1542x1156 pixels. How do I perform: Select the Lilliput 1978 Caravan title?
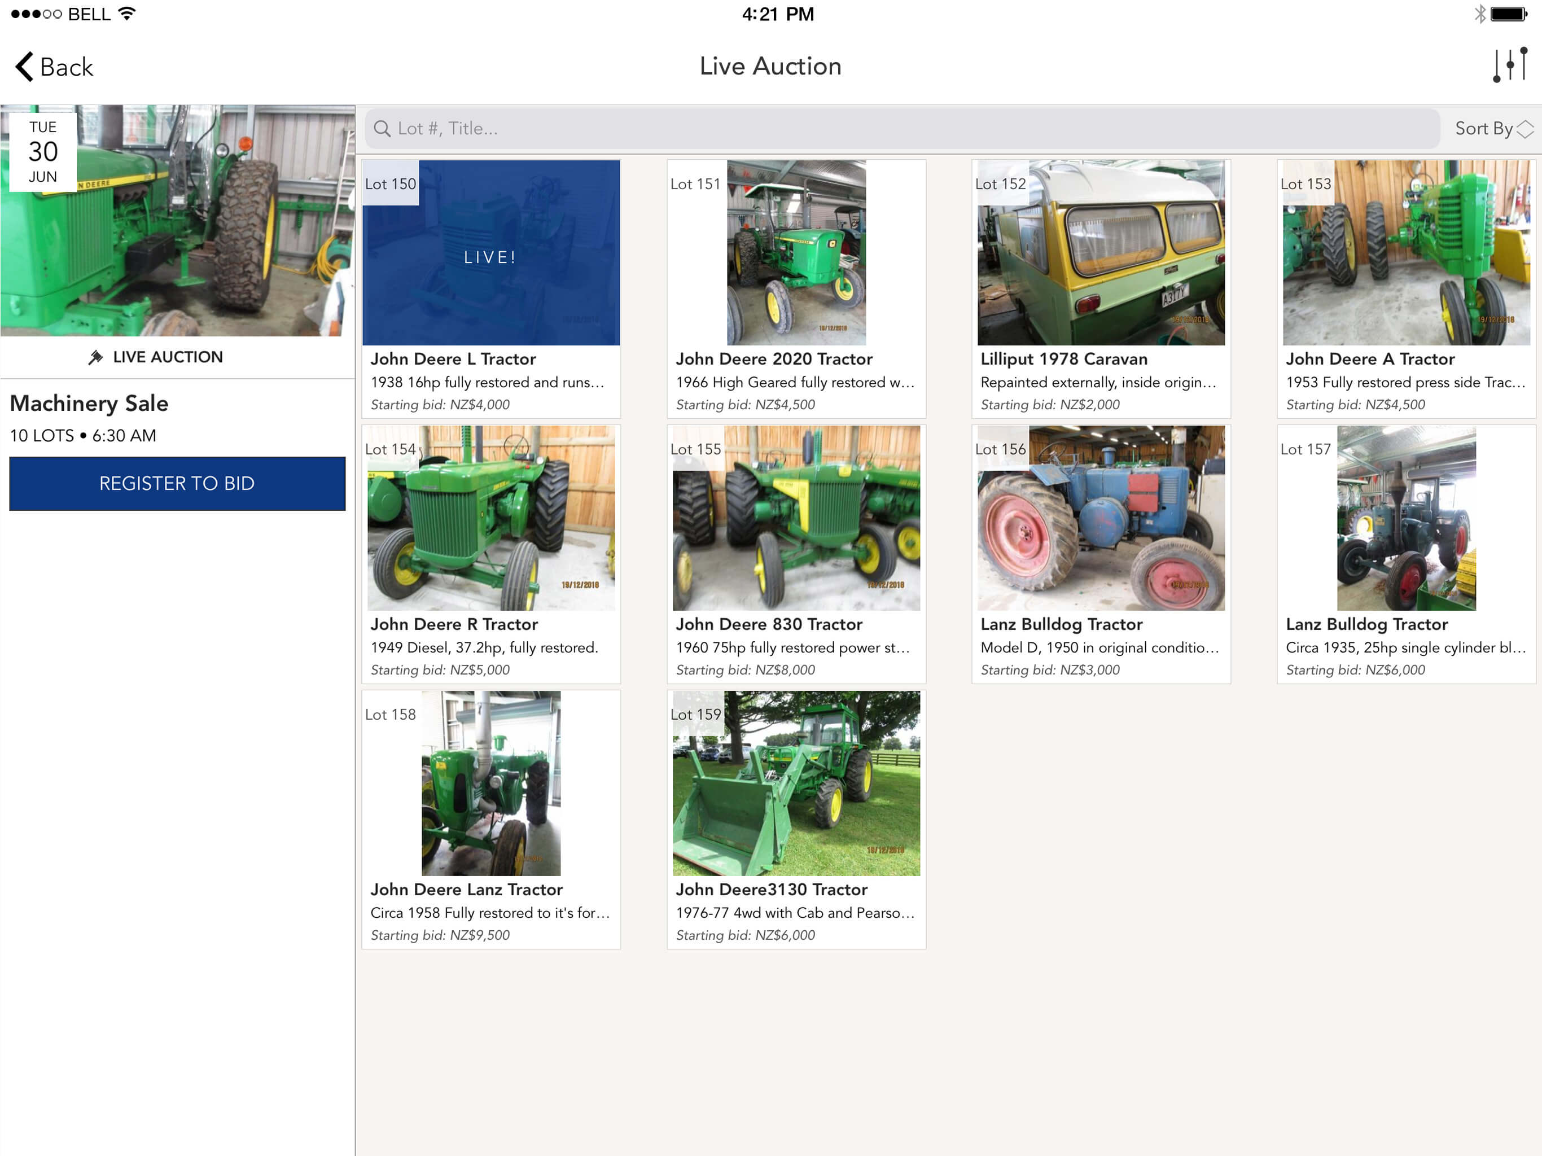[x=1064, y=359]
